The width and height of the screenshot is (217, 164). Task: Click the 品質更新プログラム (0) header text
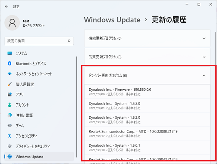pyautogui.click(x=105, y=57)
